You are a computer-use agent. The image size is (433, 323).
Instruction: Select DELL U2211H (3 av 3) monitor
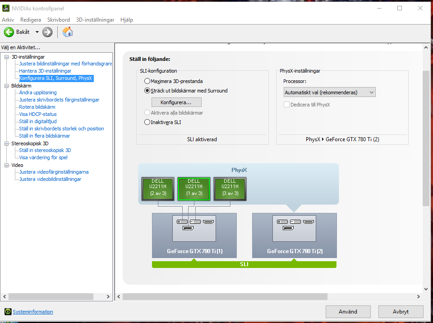click(x=230, y=189)
